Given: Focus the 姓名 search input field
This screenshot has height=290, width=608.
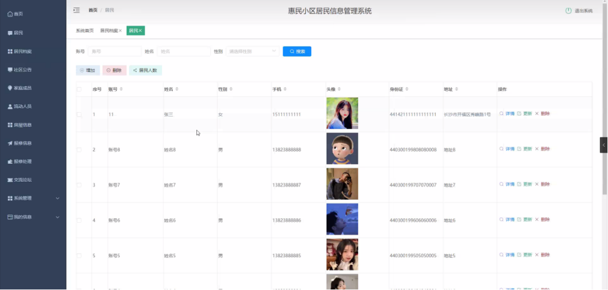Looking at the screenshot, I should tap(184, 51).
